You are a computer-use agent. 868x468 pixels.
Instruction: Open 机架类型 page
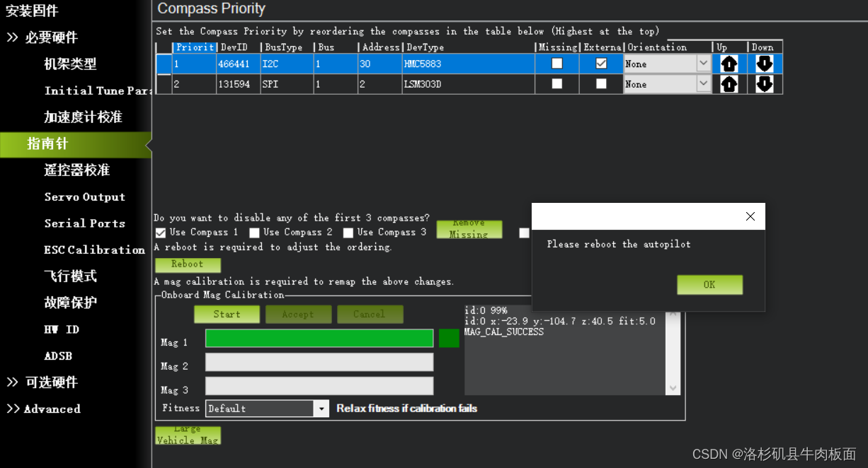click(70, 64)
